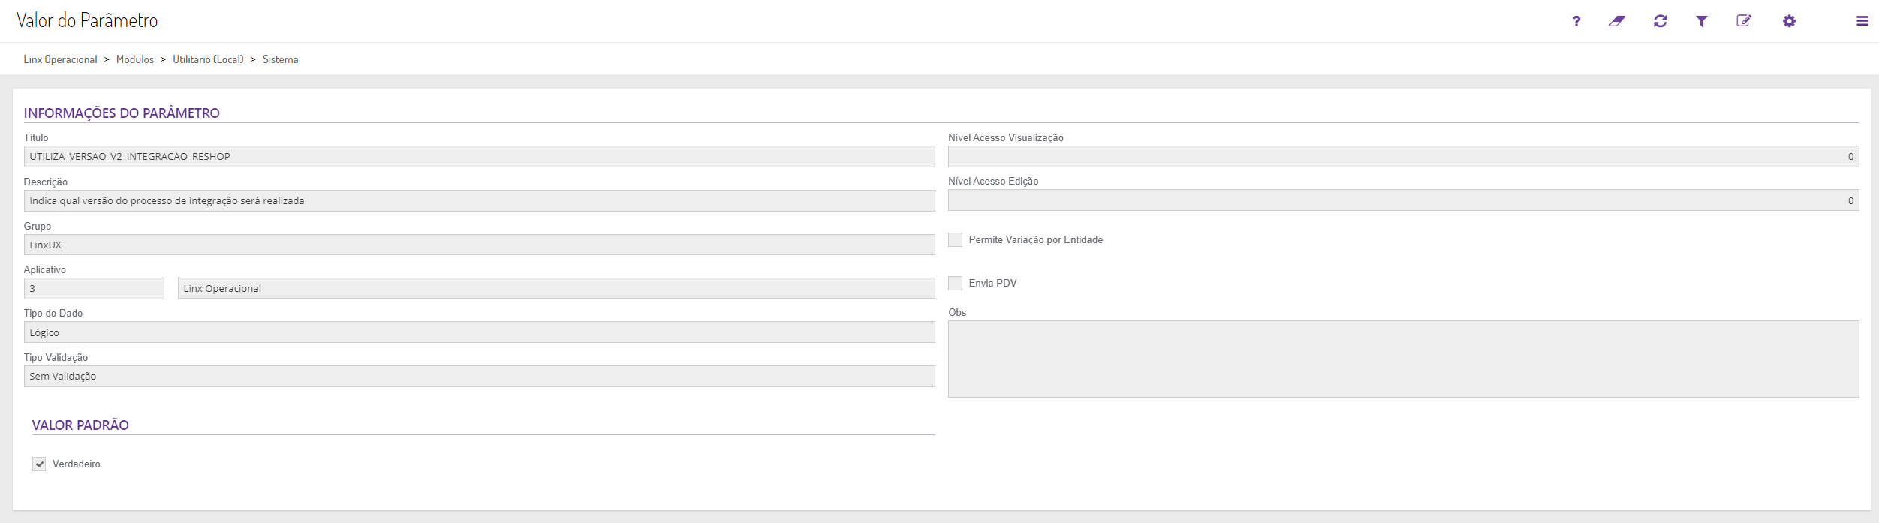
Task: Open help with the question mark icon
Action: pyautogui.click(x=1576, y=21)
